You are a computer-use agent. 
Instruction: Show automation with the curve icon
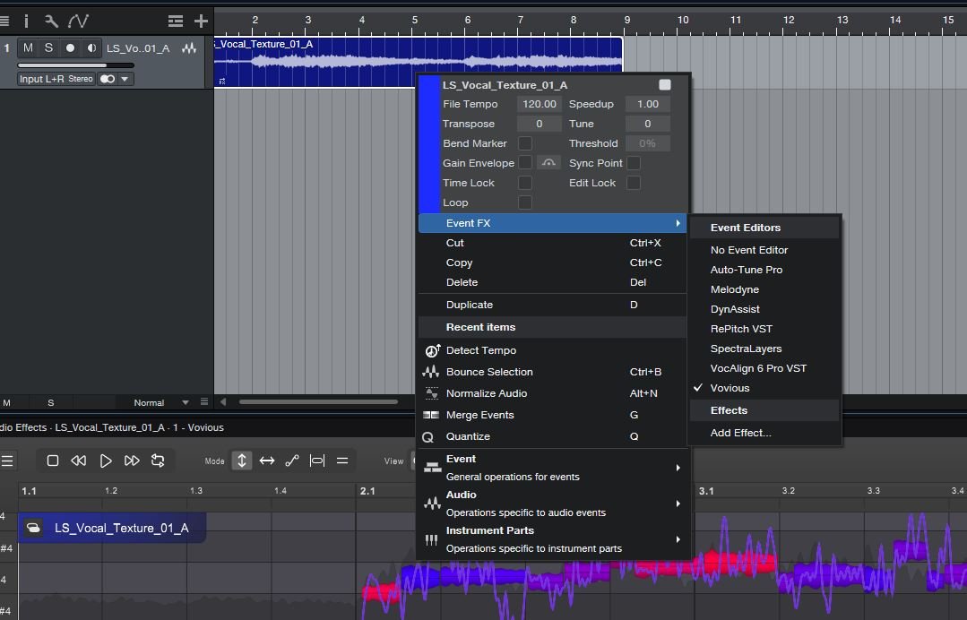coord(78,21)
